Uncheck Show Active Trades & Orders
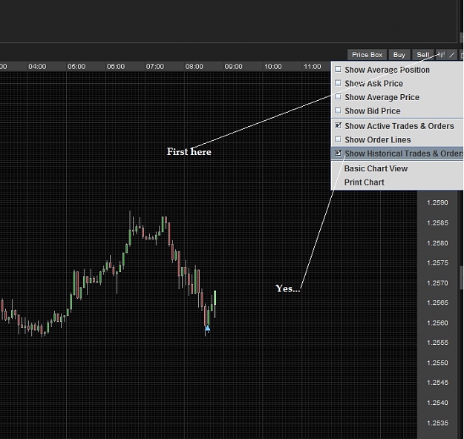Screen dimensions: 464x439 pyautogui.click(x=338, y=125)
